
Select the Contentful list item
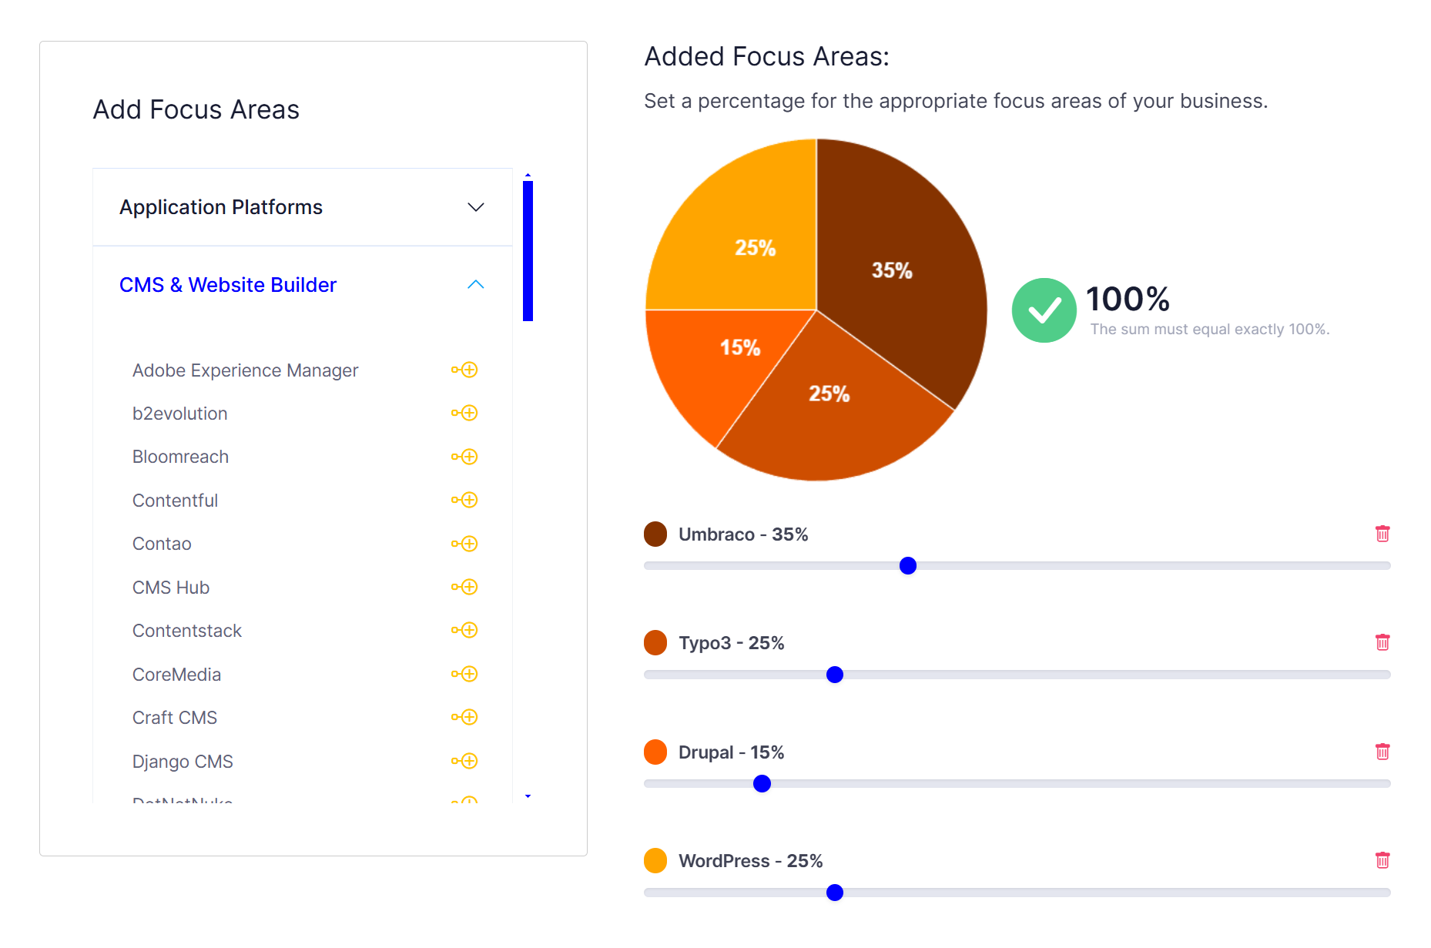tap(175, 501)
